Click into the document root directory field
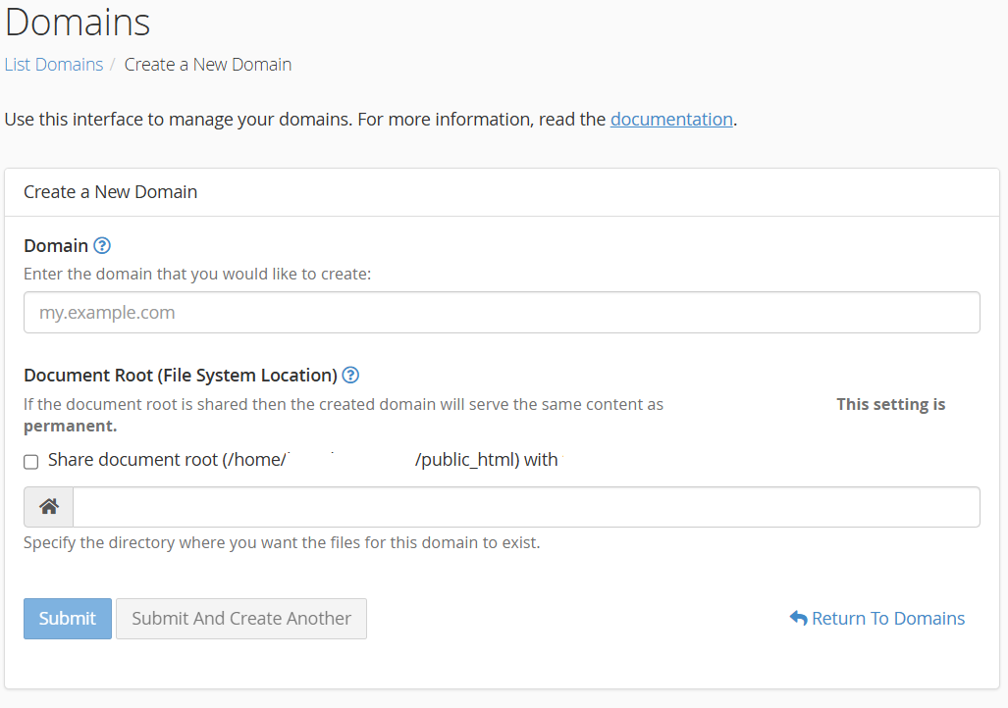The height and width of the screenshot is (708, 1008). click(x=526, y=507)
